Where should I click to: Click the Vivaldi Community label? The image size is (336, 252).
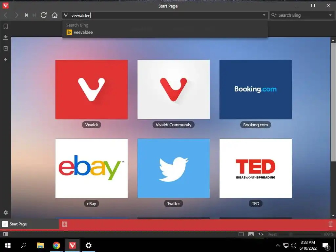pyautogui.click(x=174, y=125)
